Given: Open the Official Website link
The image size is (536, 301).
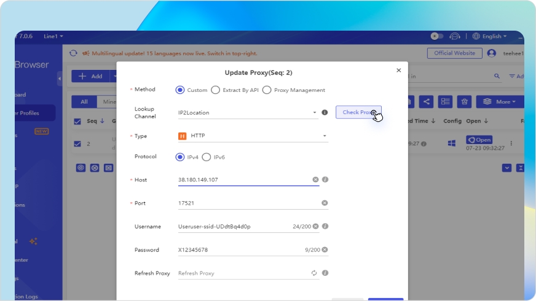Looking at the screenshot, I should coord(454,53).
